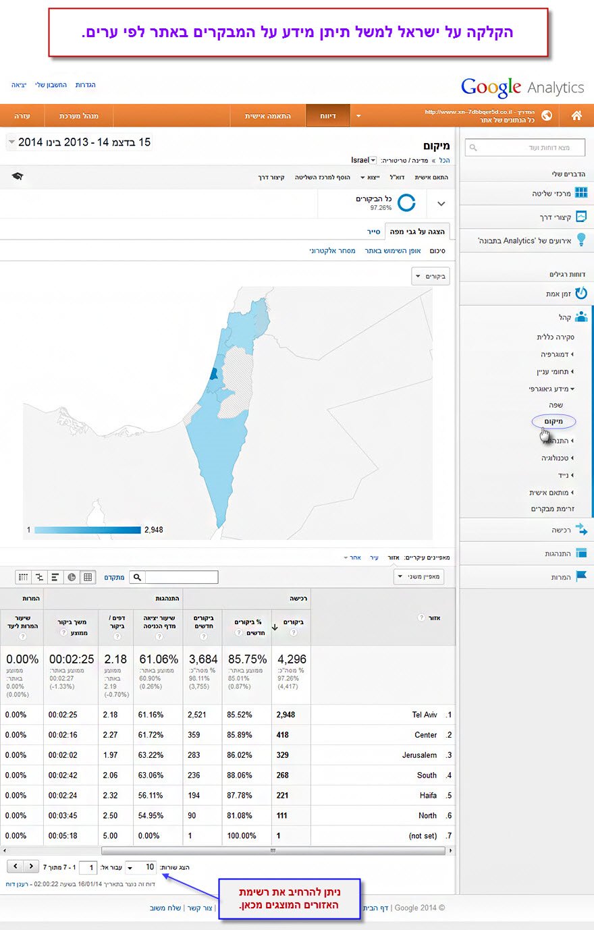This screenshot has width=594, height=930.
Task: Open the show rows count dropdown
Action: 140,867
